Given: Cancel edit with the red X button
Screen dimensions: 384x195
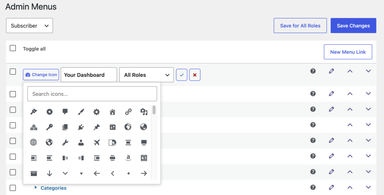Looking at the screenshot, I should [195, 75].
